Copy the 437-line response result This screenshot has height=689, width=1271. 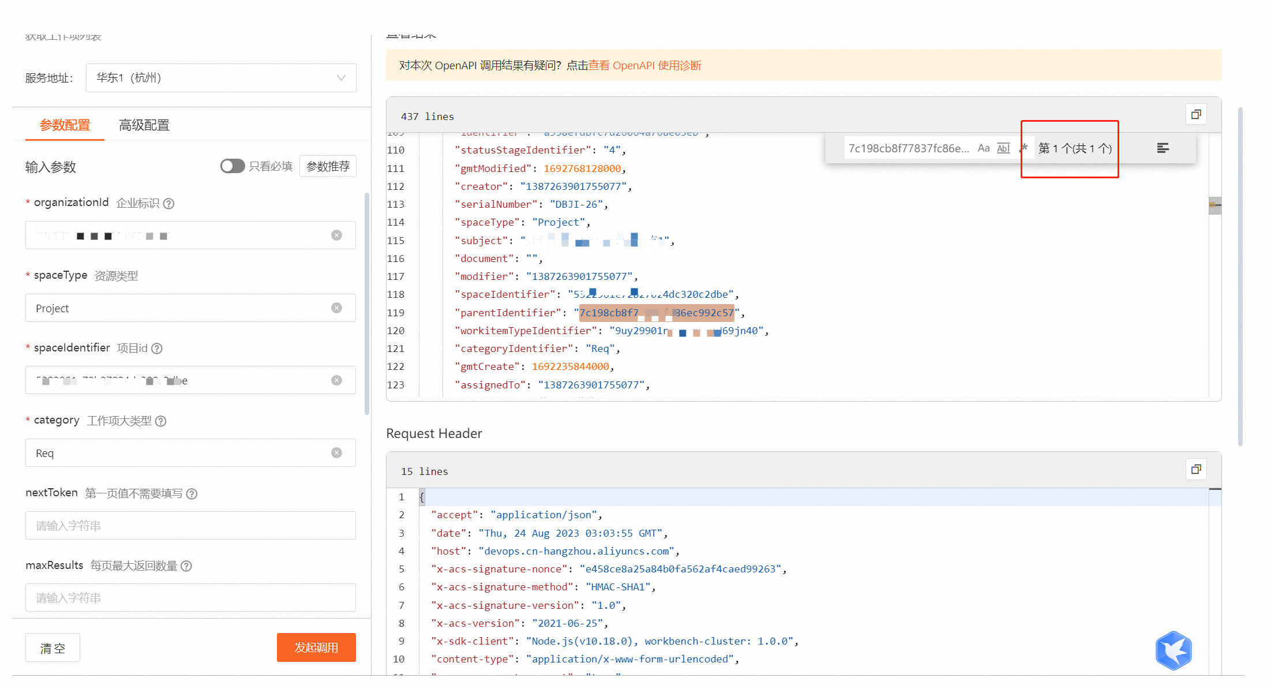click(1196, 114)
